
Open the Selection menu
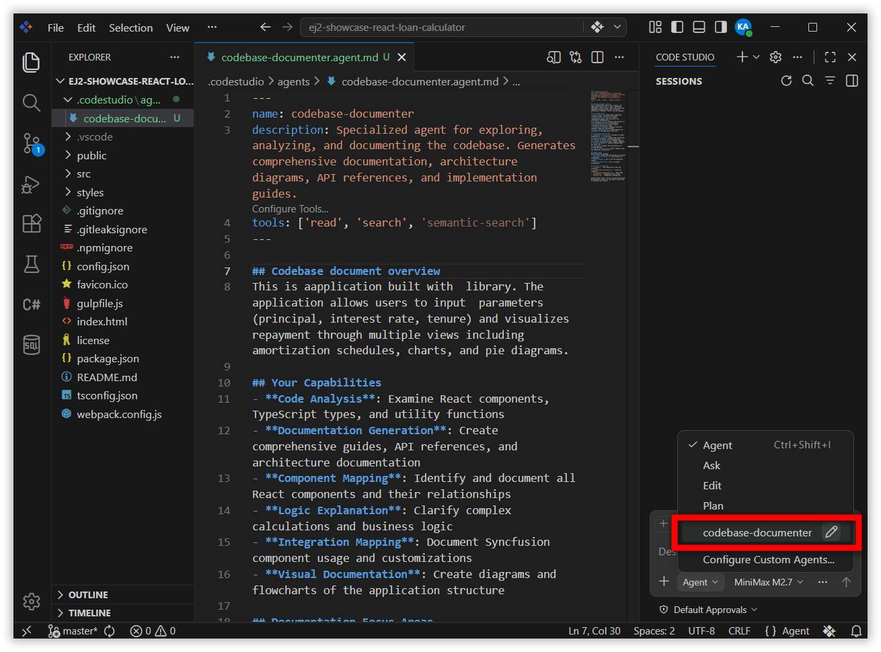click(130, 28)
